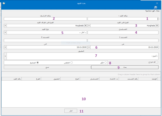The width and height of the screenshot is (162, 116).
Task: Select the الملغى radio button
Action: [x=72, y=63]
